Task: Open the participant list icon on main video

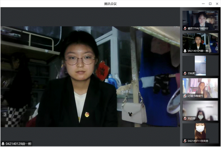Action: pos(5,114)
